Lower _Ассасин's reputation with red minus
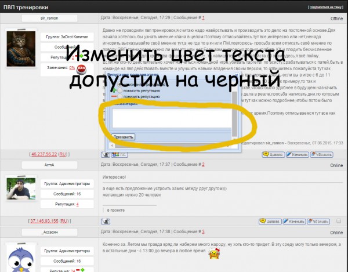The width and height of the screenshot is (348, 272). point(78,270)
